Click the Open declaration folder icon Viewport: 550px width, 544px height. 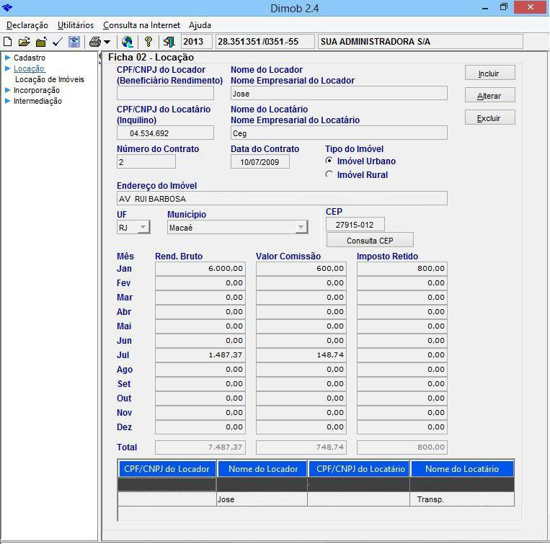(24, 42)
